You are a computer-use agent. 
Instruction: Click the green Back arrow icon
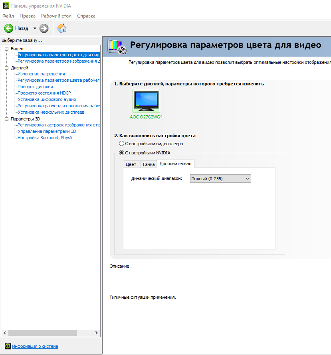9,29
